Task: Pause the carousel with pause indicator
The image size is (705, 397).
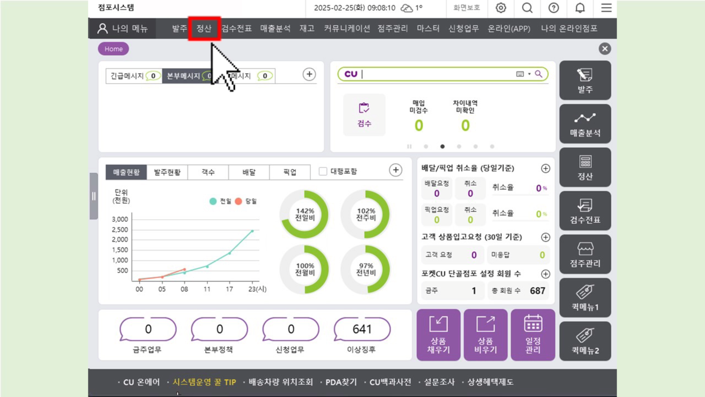Action: click(409, 147)
